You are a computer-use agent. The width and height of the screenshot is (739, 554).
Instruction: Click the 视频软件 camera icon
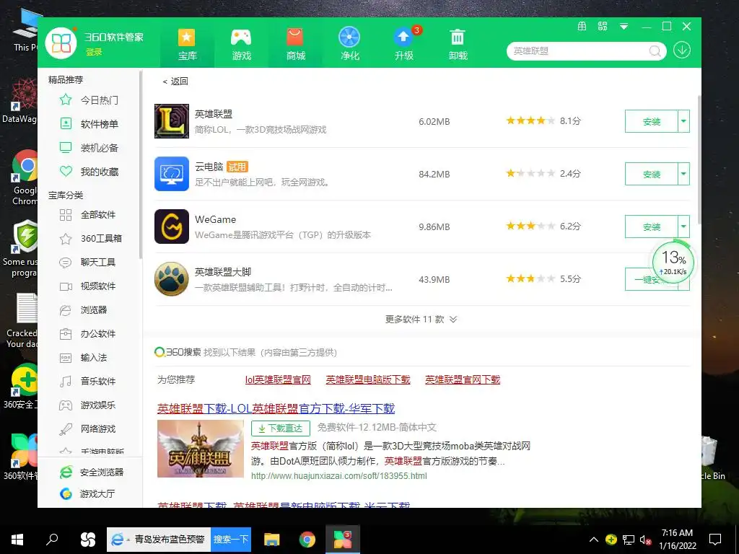66,286
